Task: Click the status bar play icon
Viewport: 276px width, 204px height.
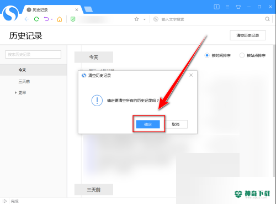Action: pos(4,201)
